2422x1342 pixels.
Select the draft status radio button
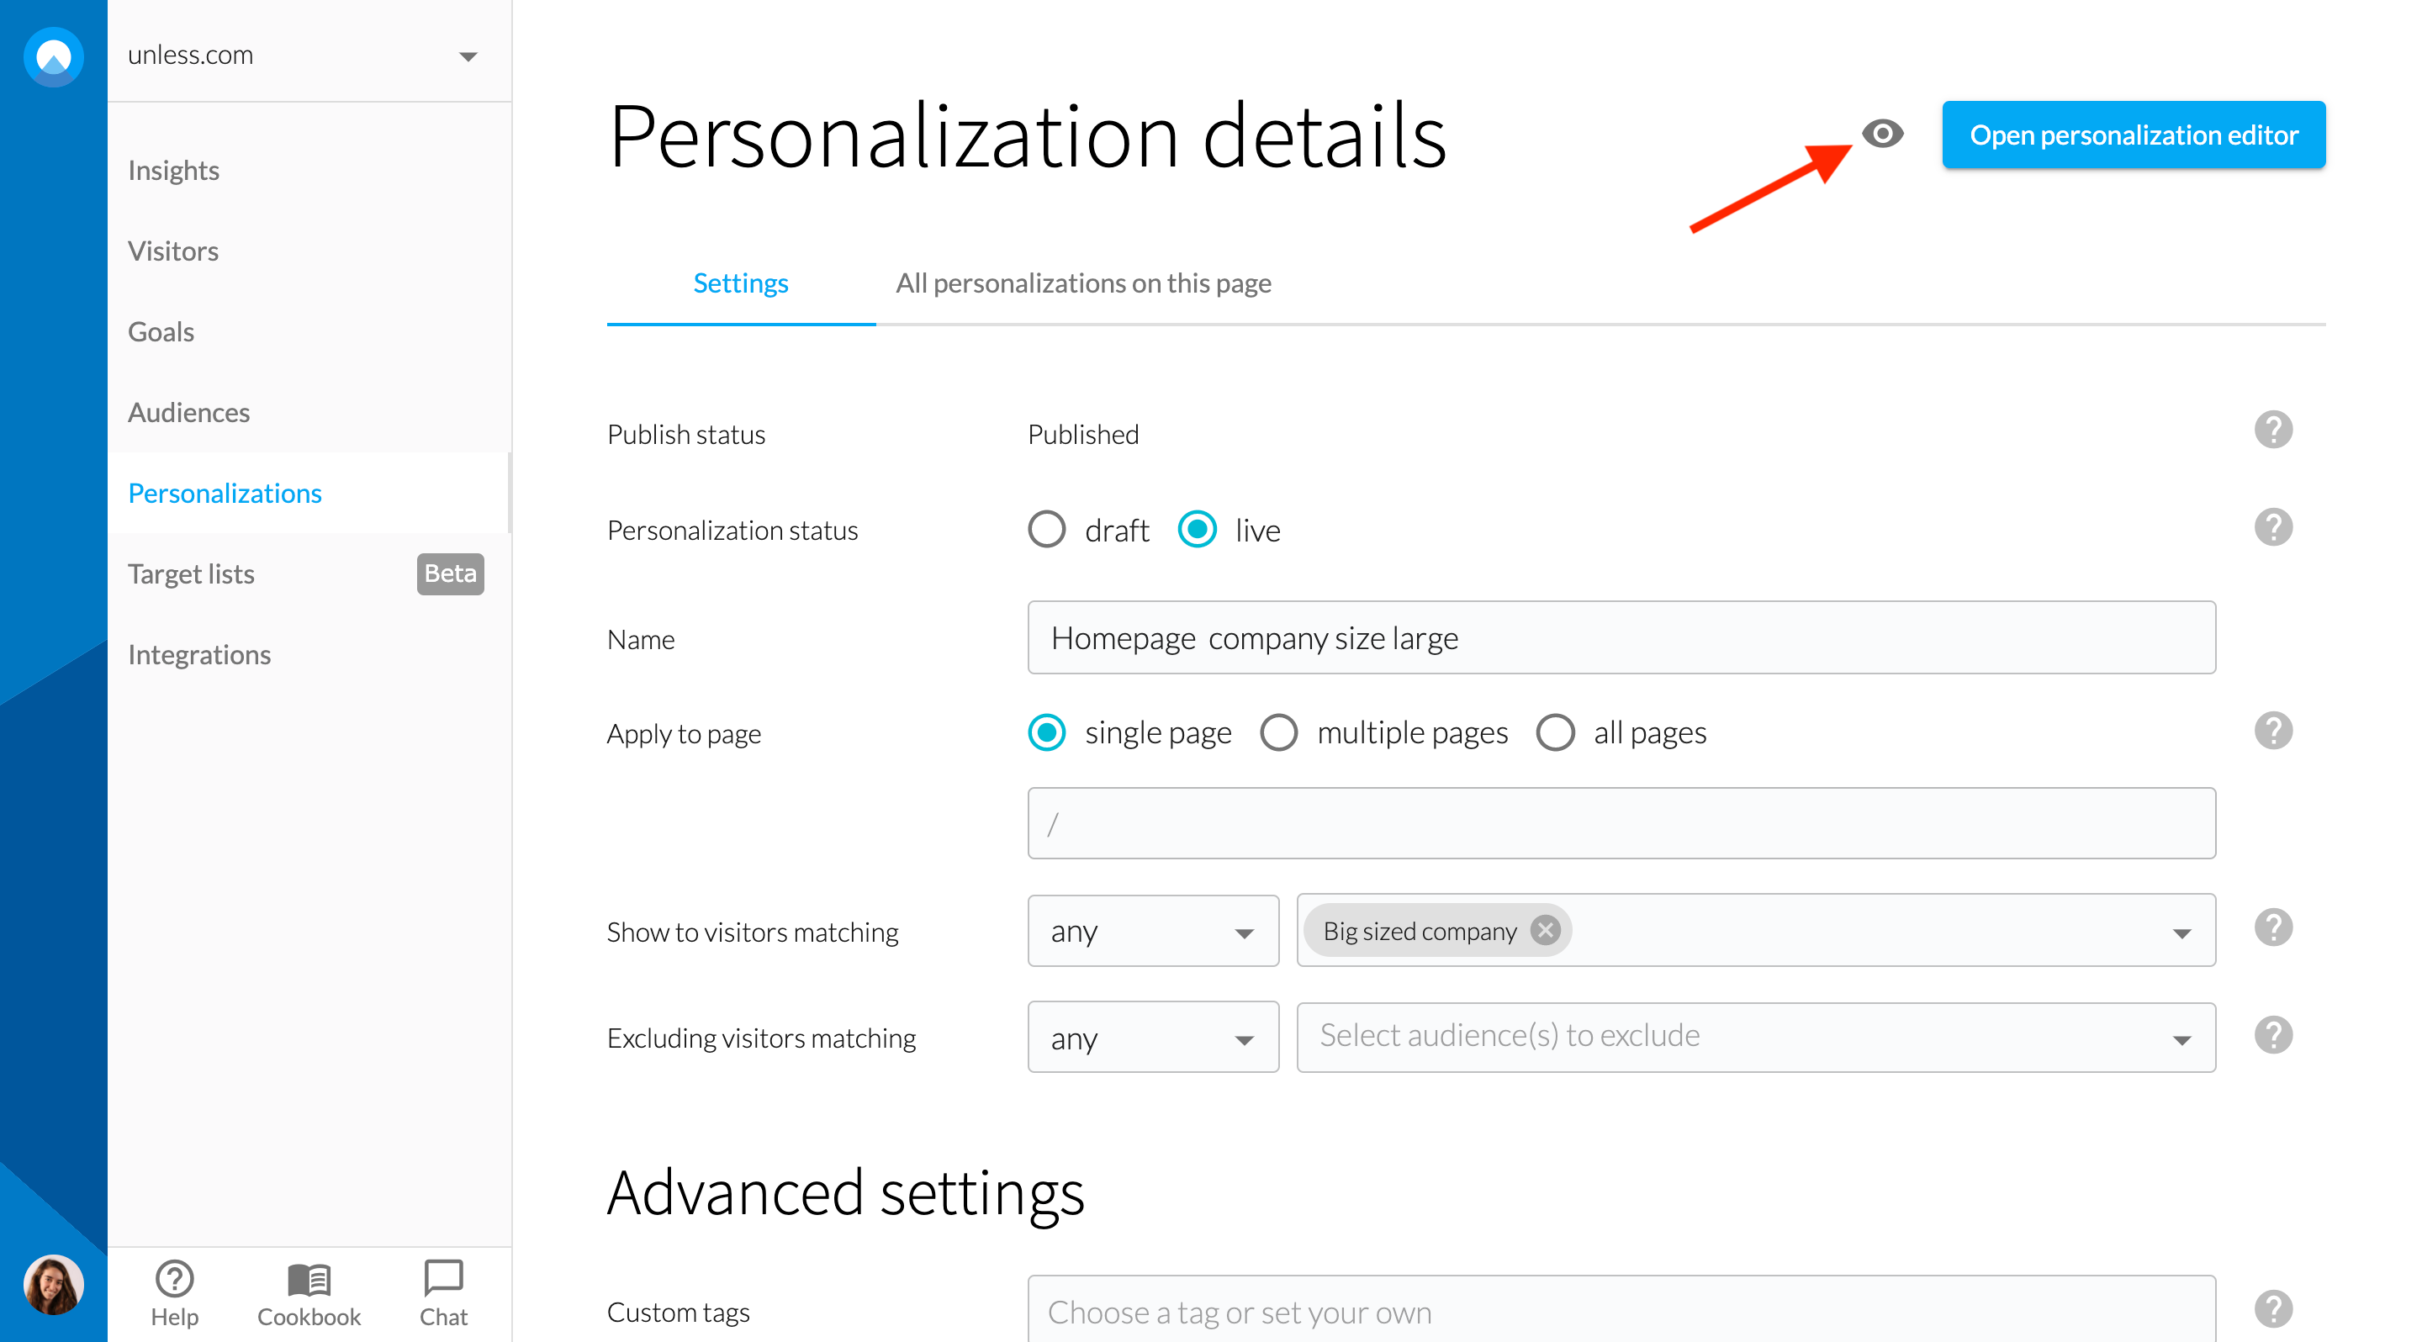tap(1046, 530)
